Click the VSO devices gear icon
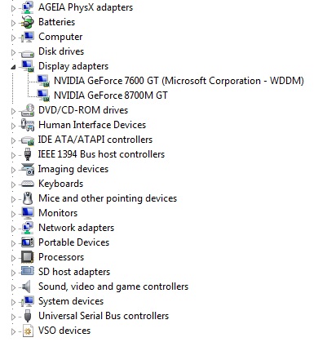 click(x=28, y=331)
